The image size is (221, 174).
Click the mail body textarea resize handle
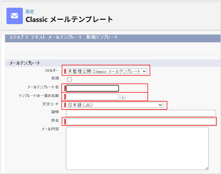207,168
